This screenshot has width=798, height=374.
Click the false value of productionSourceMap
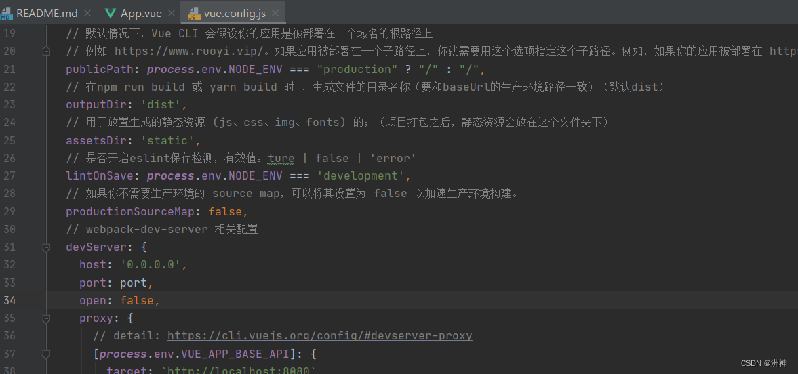[x=225, y=211]
